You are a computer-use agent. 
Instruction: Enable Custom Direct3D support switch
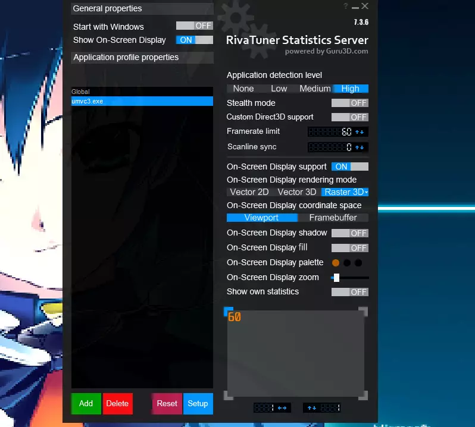pyautogui.click(x=350, y=117)
